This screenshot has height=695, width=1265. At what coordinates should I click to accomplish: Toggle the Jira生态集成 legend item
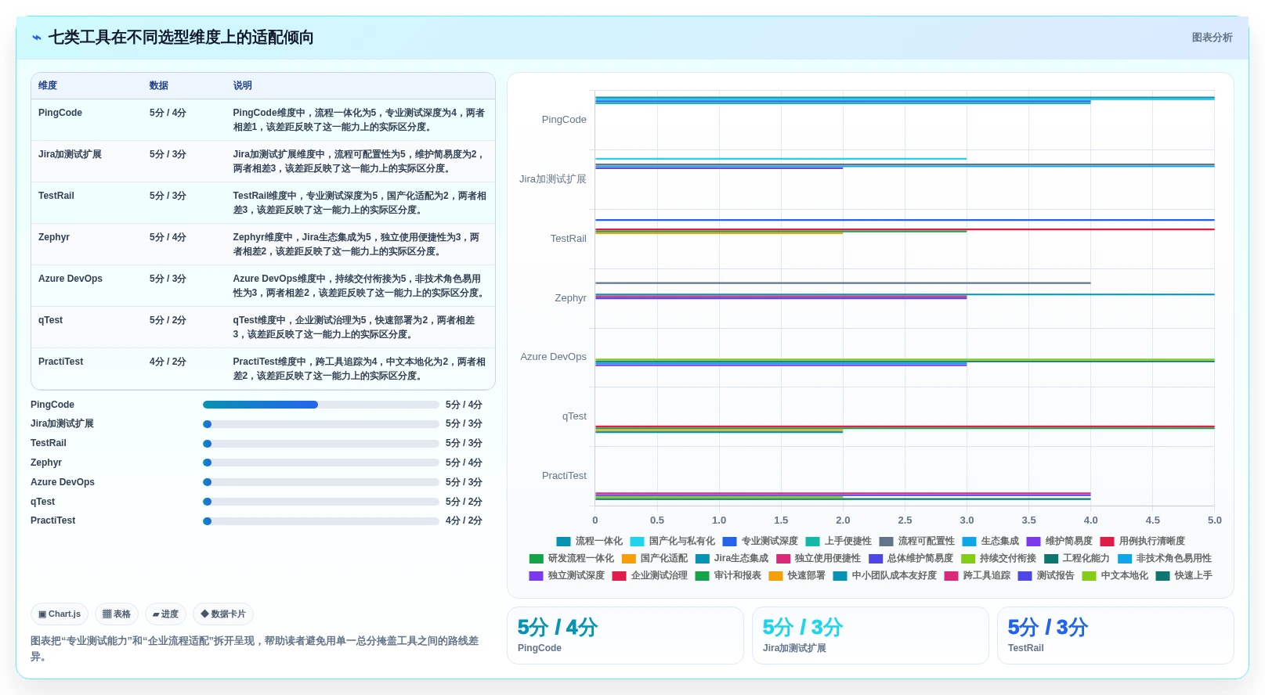point(732,558)
